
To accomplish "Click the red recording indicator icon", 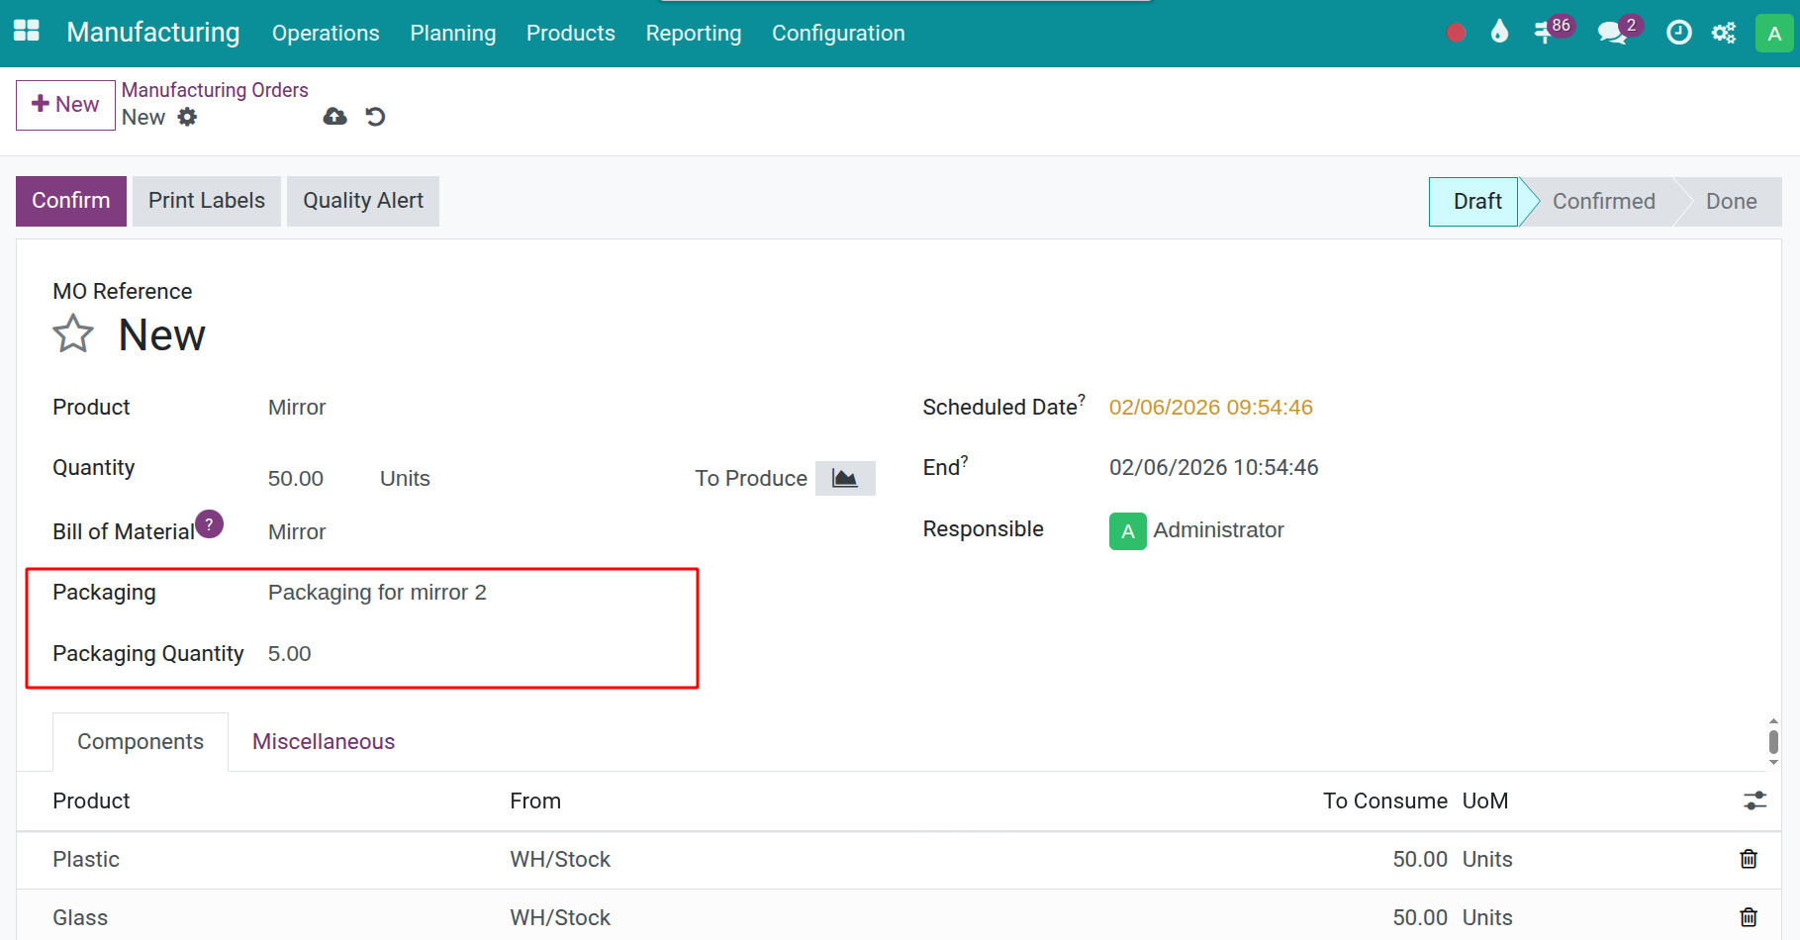I will click(x=1456, y=33).
